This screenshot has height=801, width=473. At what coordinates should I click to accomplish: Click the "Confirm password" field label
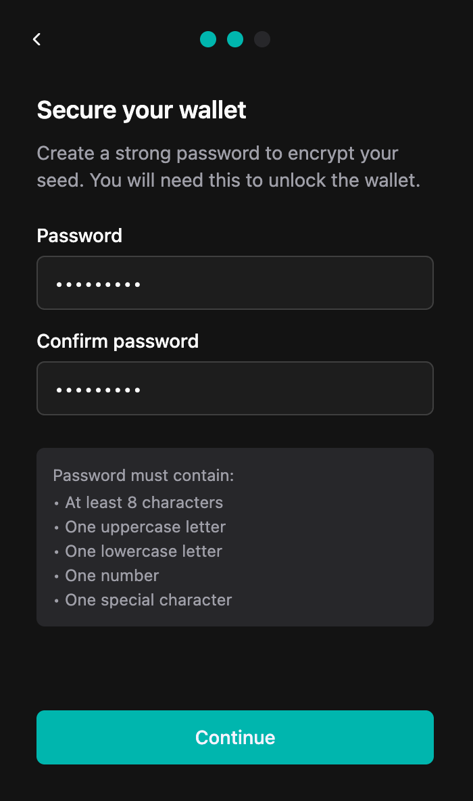pos(118,341)
